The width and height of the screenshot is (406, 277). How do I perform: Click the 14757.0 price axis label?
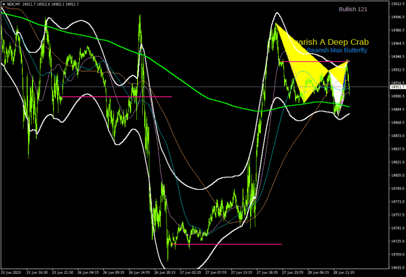[x=398, y=215]
